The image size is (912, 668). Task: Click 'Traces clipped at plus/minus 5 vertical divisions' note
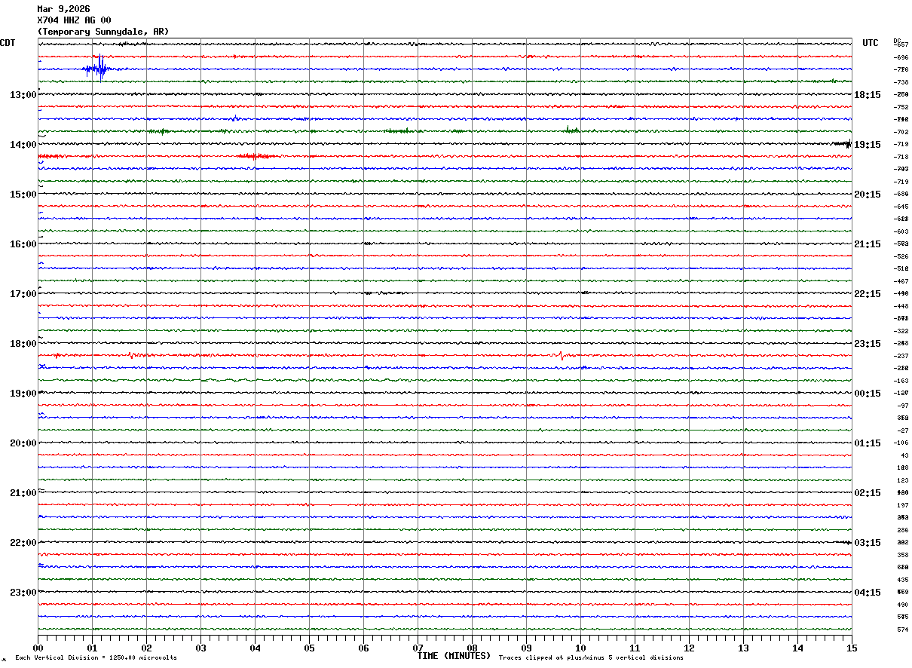tap(591, 658)
